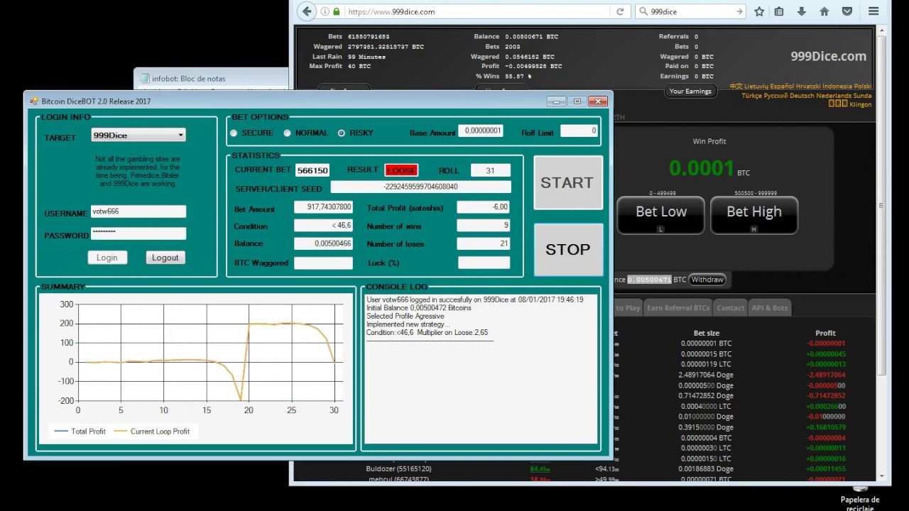This screenshot has width=909, height=511.
Task: Click the Total Profit legend entry
Action: pyautogui.click(x=80, y=432)
